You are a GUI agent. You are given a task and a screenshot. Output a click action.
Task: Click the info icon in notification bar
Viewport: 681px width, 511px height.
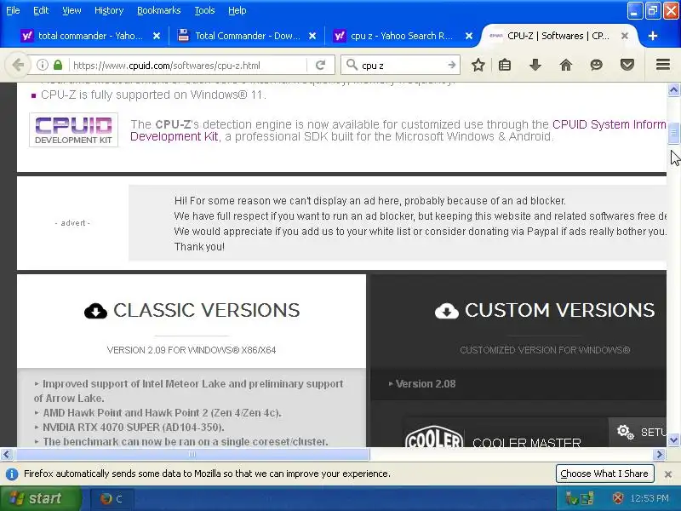coord(12,474)
